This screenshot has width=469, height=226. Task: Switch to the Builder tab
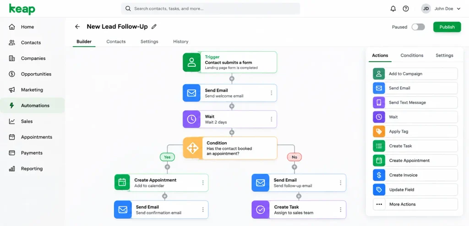(84, 42)
